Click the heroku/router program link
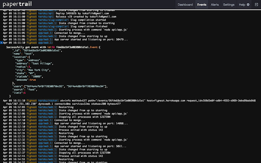Image resolution: width=261 pixels, height=163 pixels. tap(48, 100)
